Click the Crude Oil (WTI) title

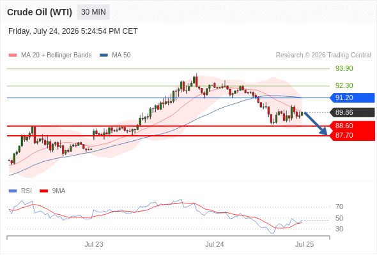pyautogui.click(x=40, y=12)
